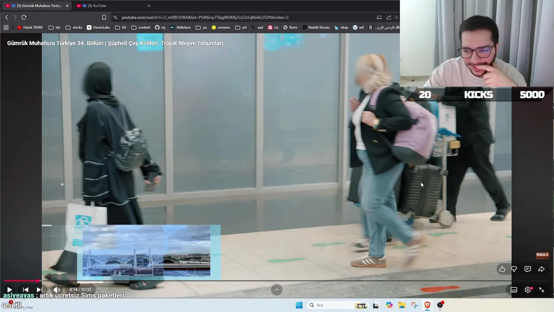Screen dimensions: 554x312
Task: Open File Explorer from taskbar
Action: [402, 305]
